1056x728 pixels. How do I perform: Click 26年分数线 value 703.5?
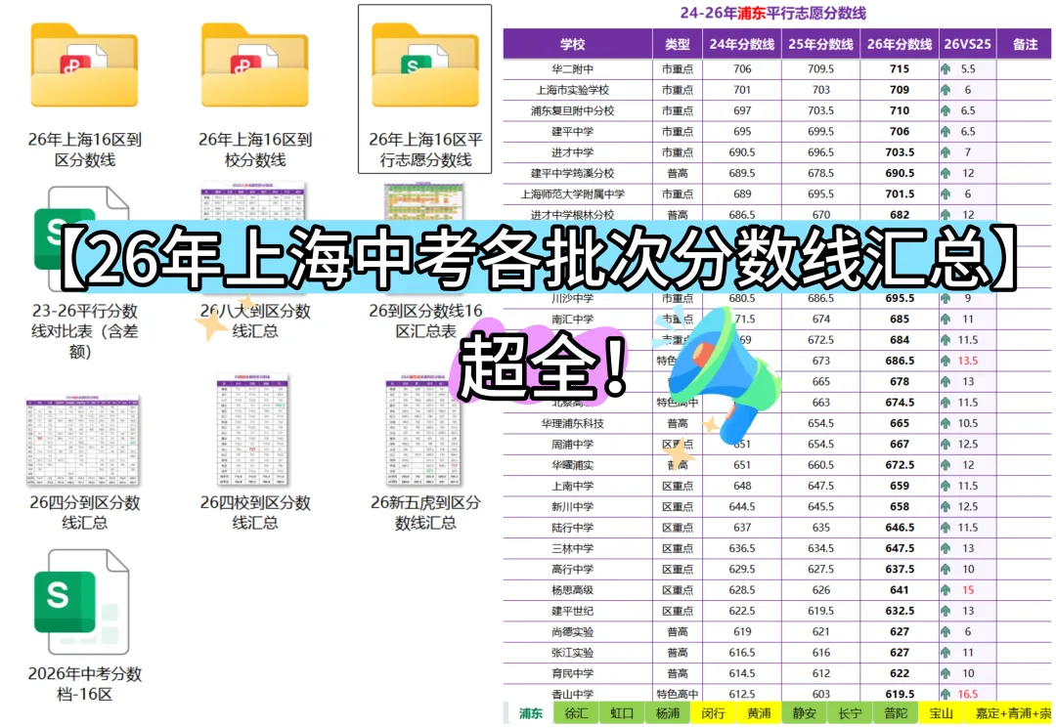[x=900, y=152]
